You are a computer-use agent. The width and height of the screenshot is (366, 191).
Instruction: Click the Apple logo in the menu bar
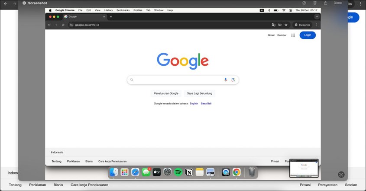click(50, 10)
